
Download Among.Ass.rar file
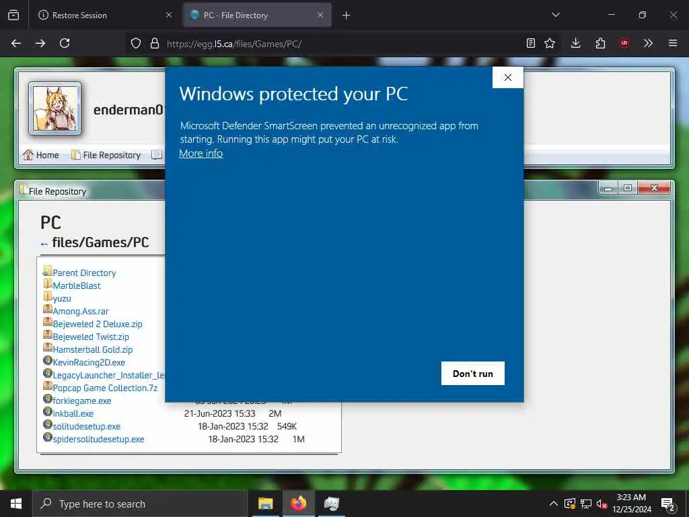tap(81, 311)
